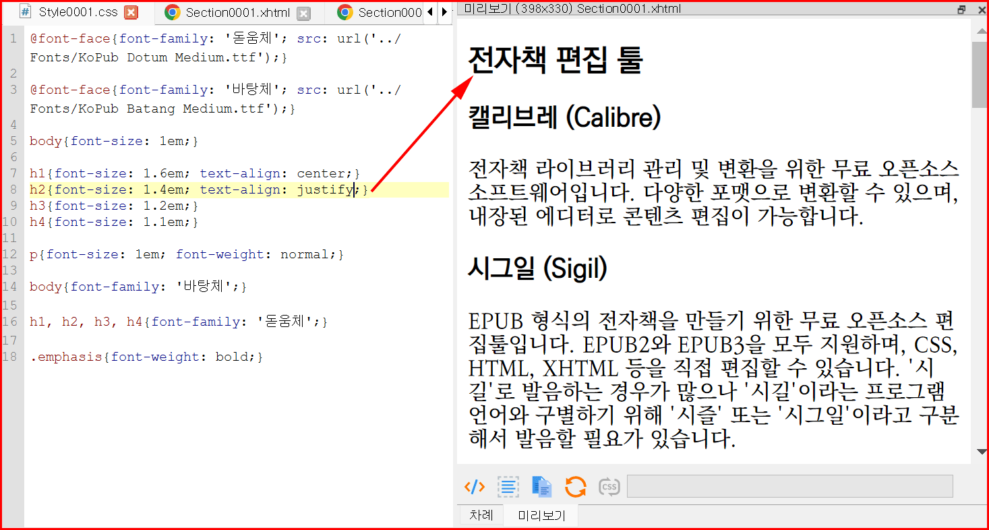Click the Calibre description paragraph in preview
Viewport: 989px width, 530px height.
[713, 192]
